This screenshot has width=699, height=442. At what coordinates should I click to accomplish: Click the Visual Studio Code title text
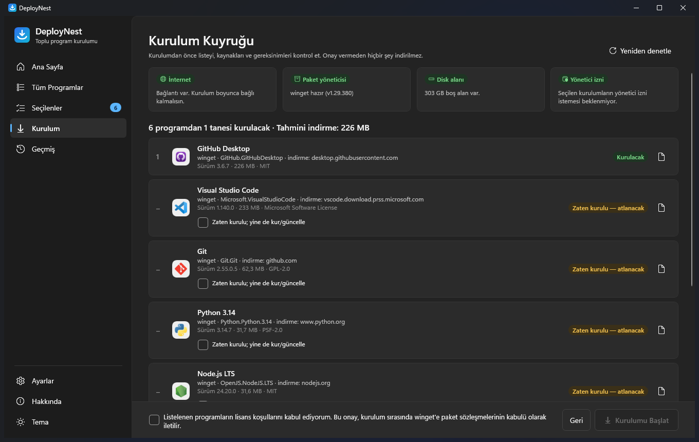[228, 190]
